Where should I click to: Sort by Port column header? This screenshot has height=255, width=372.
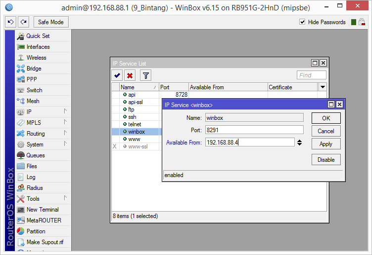(174, 87)
